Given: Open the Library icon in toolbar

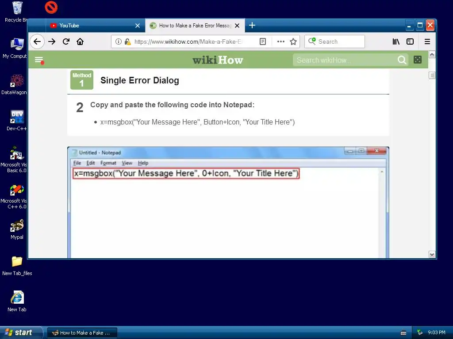Looking at the screenshot, I should coord(396,41).
